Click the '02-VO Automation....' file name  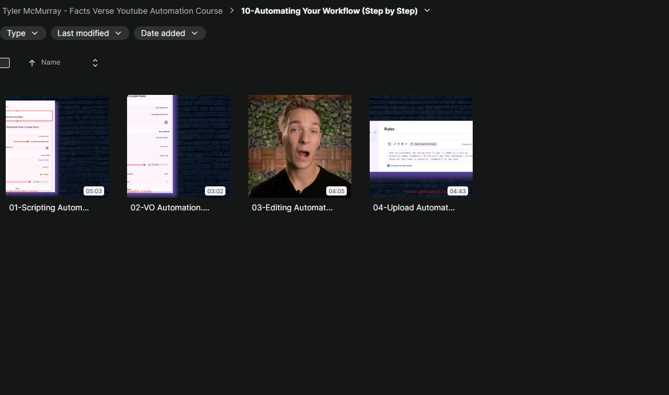[x=170, y=208]
